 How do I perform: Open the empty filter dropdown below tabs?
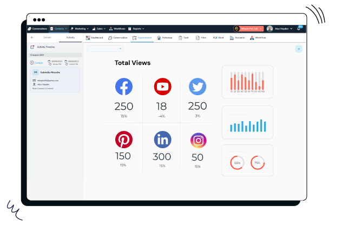[105, 49]
